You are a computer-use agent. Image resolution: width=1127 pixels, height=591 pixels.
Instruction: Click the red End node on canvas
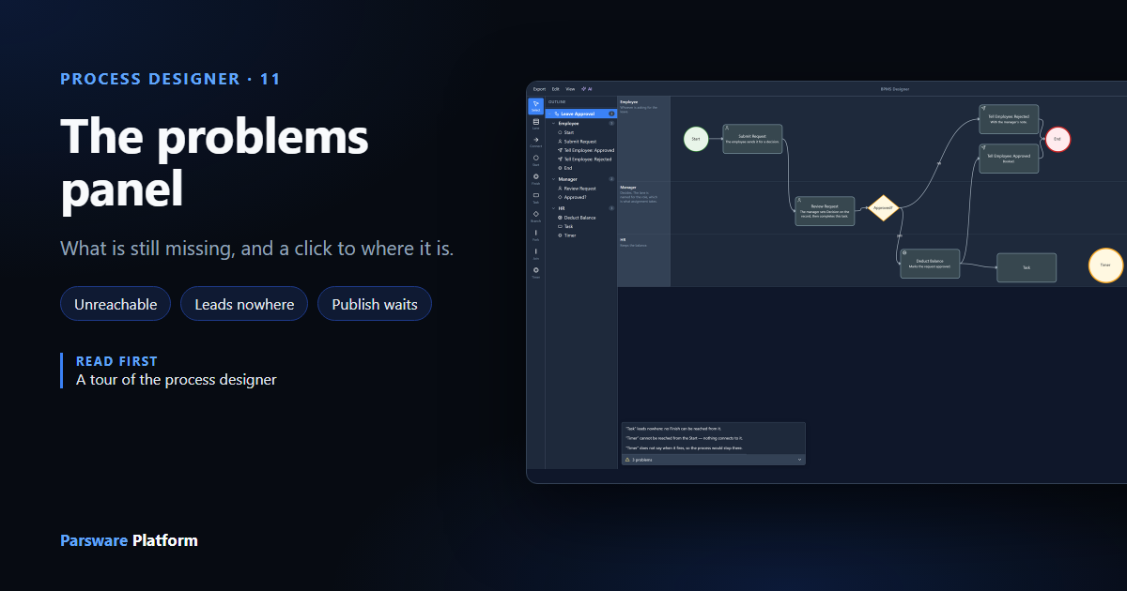tap(1058, 139)
